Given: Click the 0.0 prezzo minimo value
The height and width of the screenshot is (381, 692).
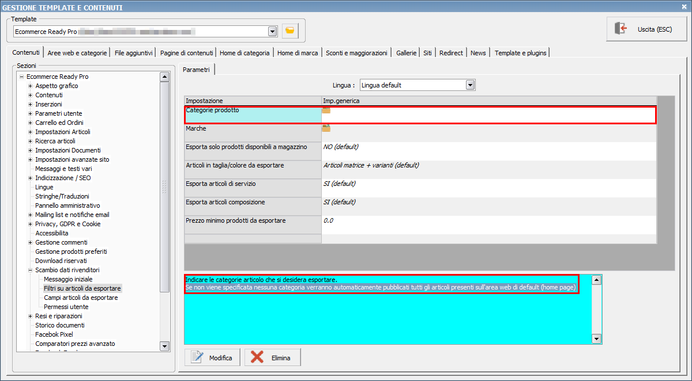Looking at the screenshot, I should click(x=328, y=220).
